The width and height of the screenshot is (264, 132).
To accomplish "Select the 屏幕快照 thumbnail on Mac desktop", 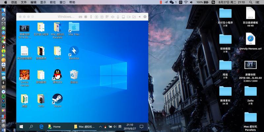I will (x=250, y=72).
